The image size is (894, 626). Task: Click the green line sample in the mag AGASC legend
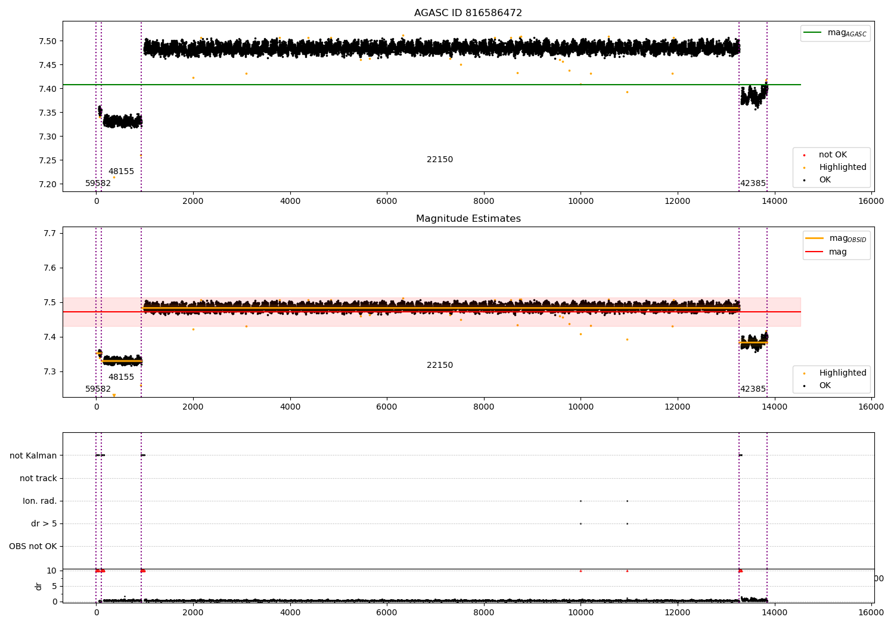click(812, 33)
